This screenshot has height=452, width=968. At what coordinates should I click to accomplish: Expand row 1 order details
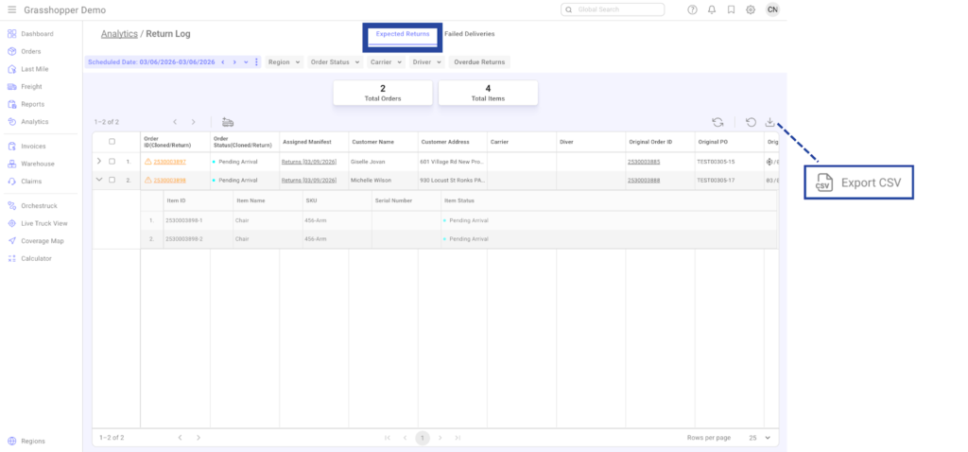pyautogui.click(x=99, y=162)
